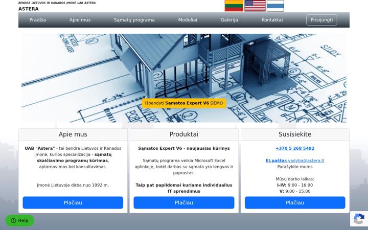
Task: Open email link vadyba@astera.lt
Action: tap(295, 160)
